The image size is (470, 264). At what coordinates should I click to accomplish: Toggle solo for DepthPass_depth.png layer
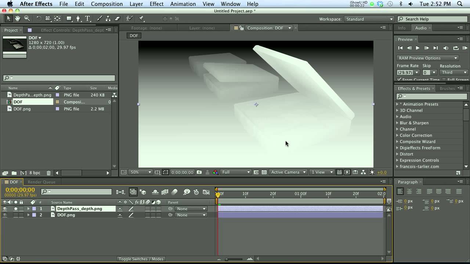point(15,209)
